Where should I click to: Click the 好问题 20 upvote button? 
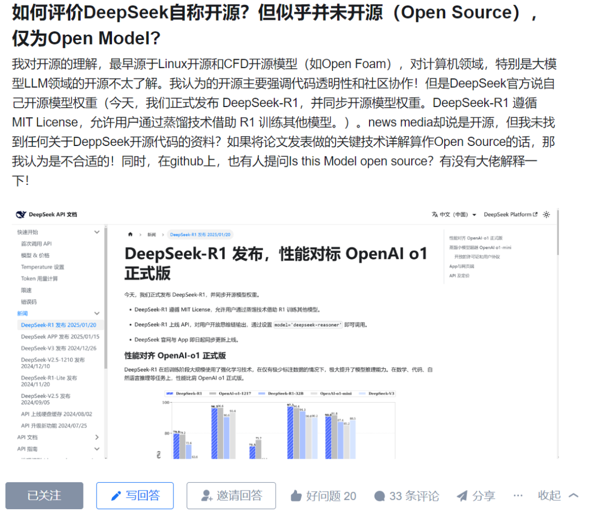[323, 495]
